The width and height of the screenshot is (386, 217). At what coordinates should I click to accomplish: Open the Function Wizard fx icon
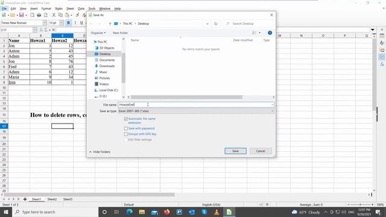pyautogui.click(x=41, y=30)
